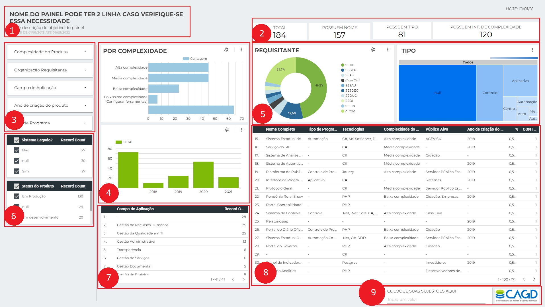Next page of Campo de Aplicação table
This screenshot has height=307, width=545.
click(x=243, y=279)
